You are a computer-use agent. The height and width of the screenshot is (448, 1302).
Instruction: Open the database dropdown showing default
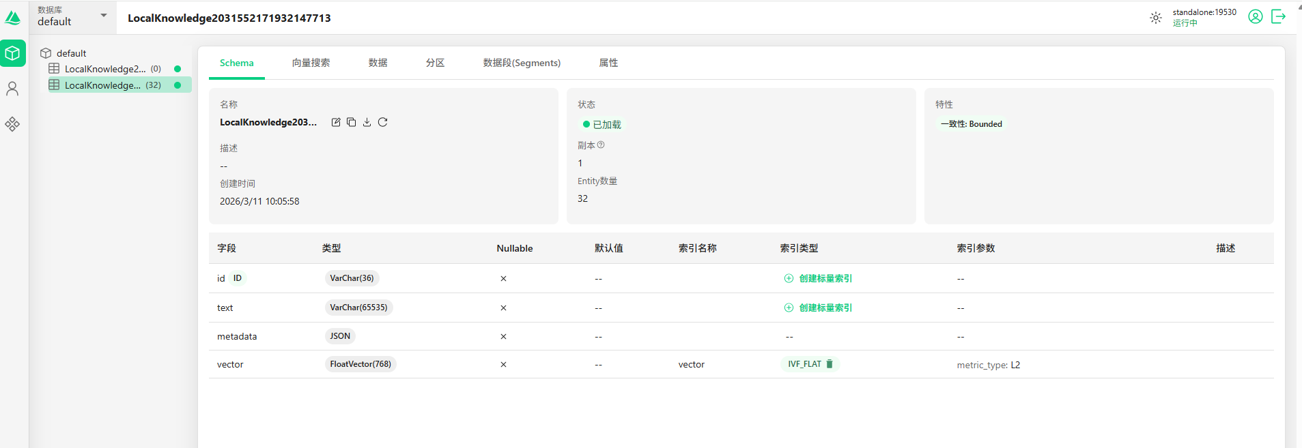click(72, 17)
